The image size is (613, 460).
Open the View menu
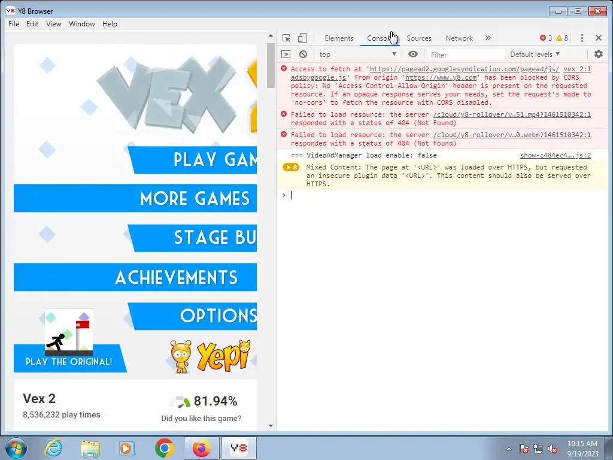pyautogui.click(x=53, y=24)
